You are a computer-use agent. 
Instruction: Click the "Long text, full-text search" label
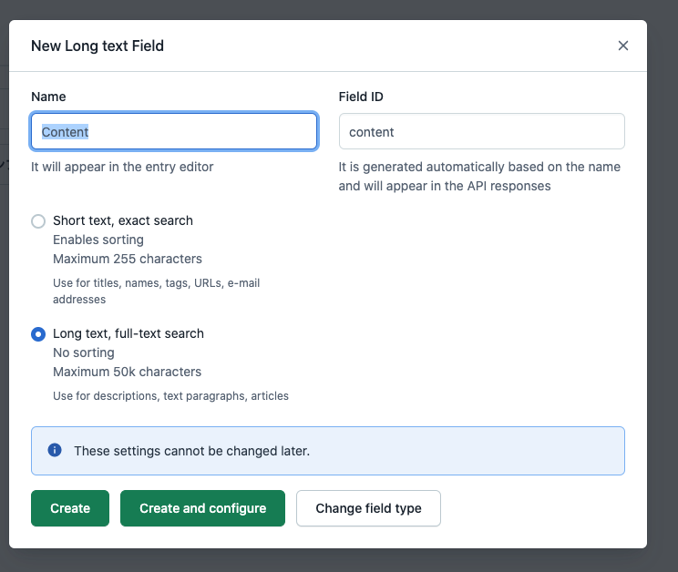coord(128,333)
